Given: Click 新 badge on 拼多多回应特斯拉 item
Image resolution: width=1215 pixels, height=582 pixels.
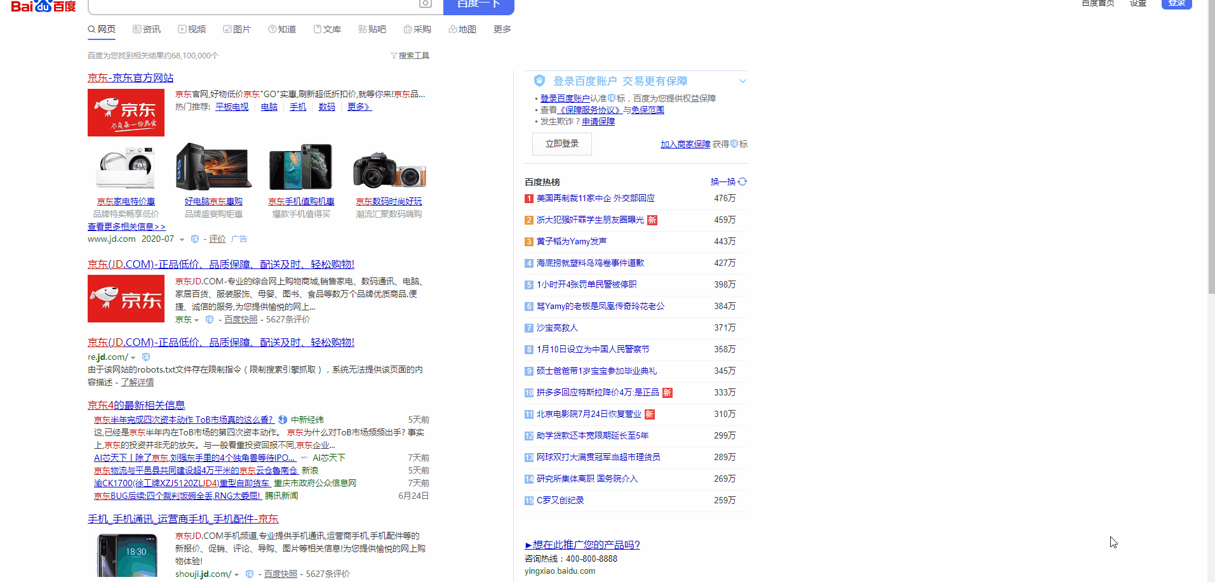Looking at the screenshot, I should click(x=668, y=393).
